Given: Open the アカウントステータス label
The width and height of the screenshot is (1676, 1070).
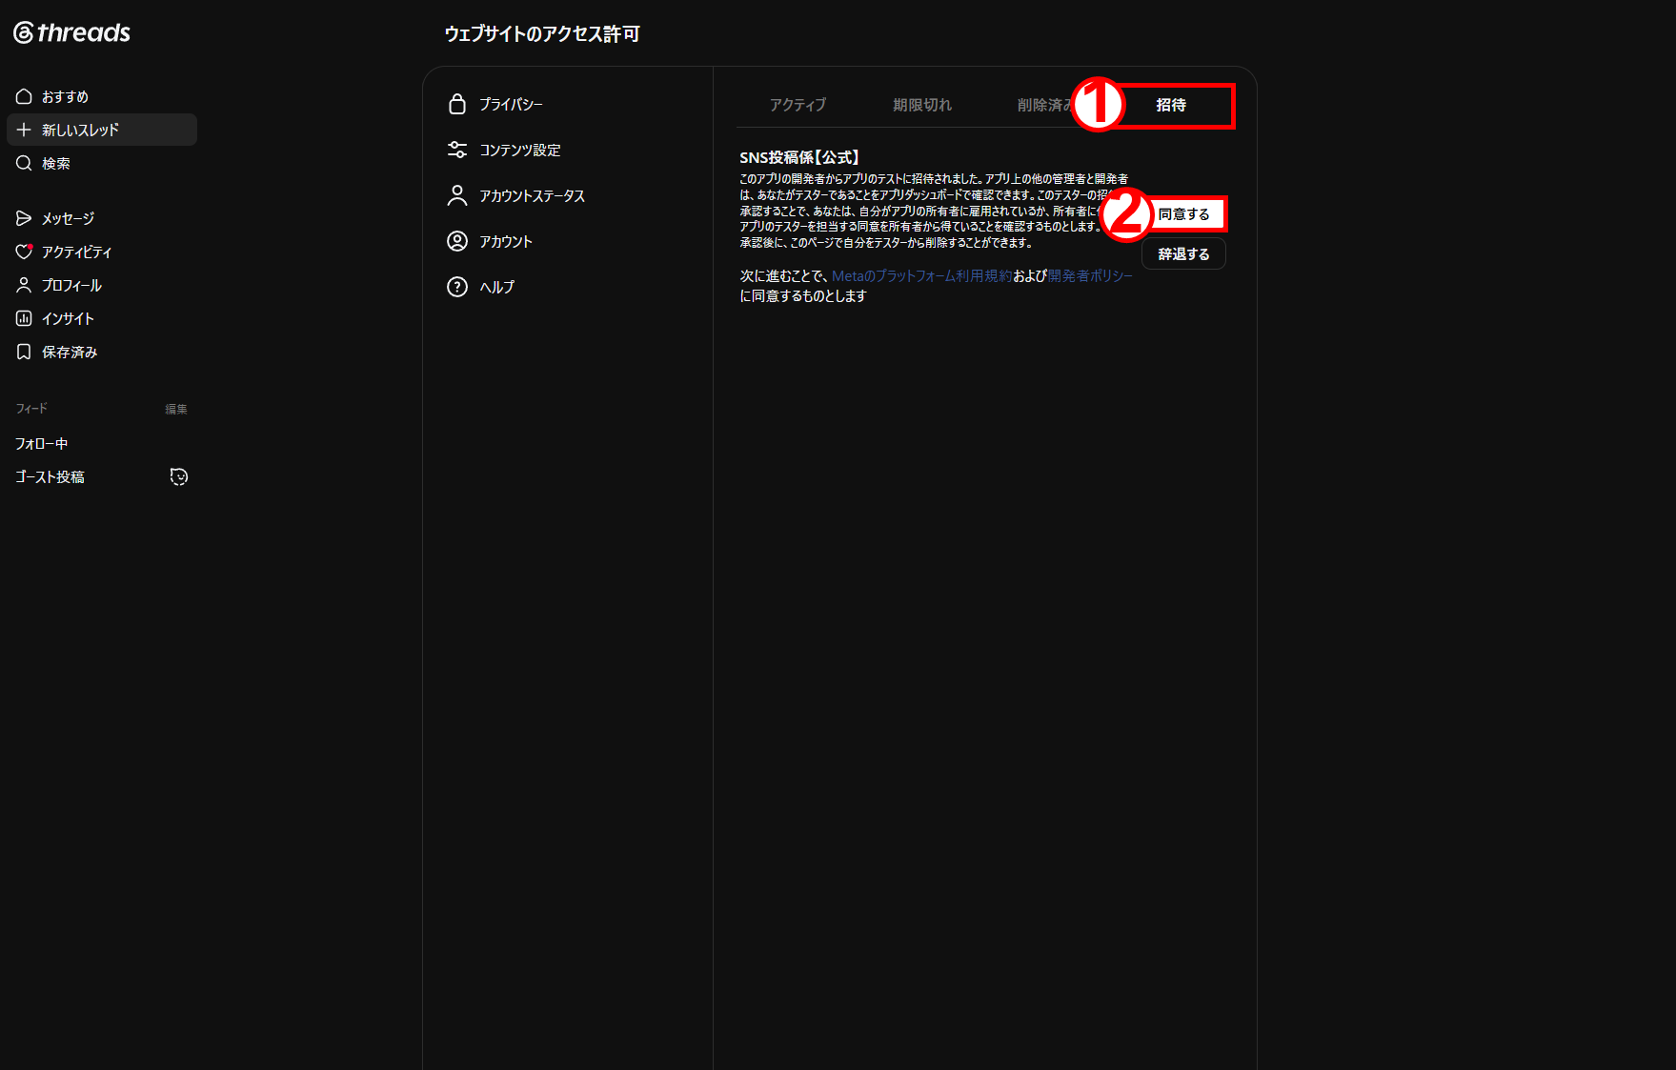Looking at the screenshot, I should coord(532,195).
